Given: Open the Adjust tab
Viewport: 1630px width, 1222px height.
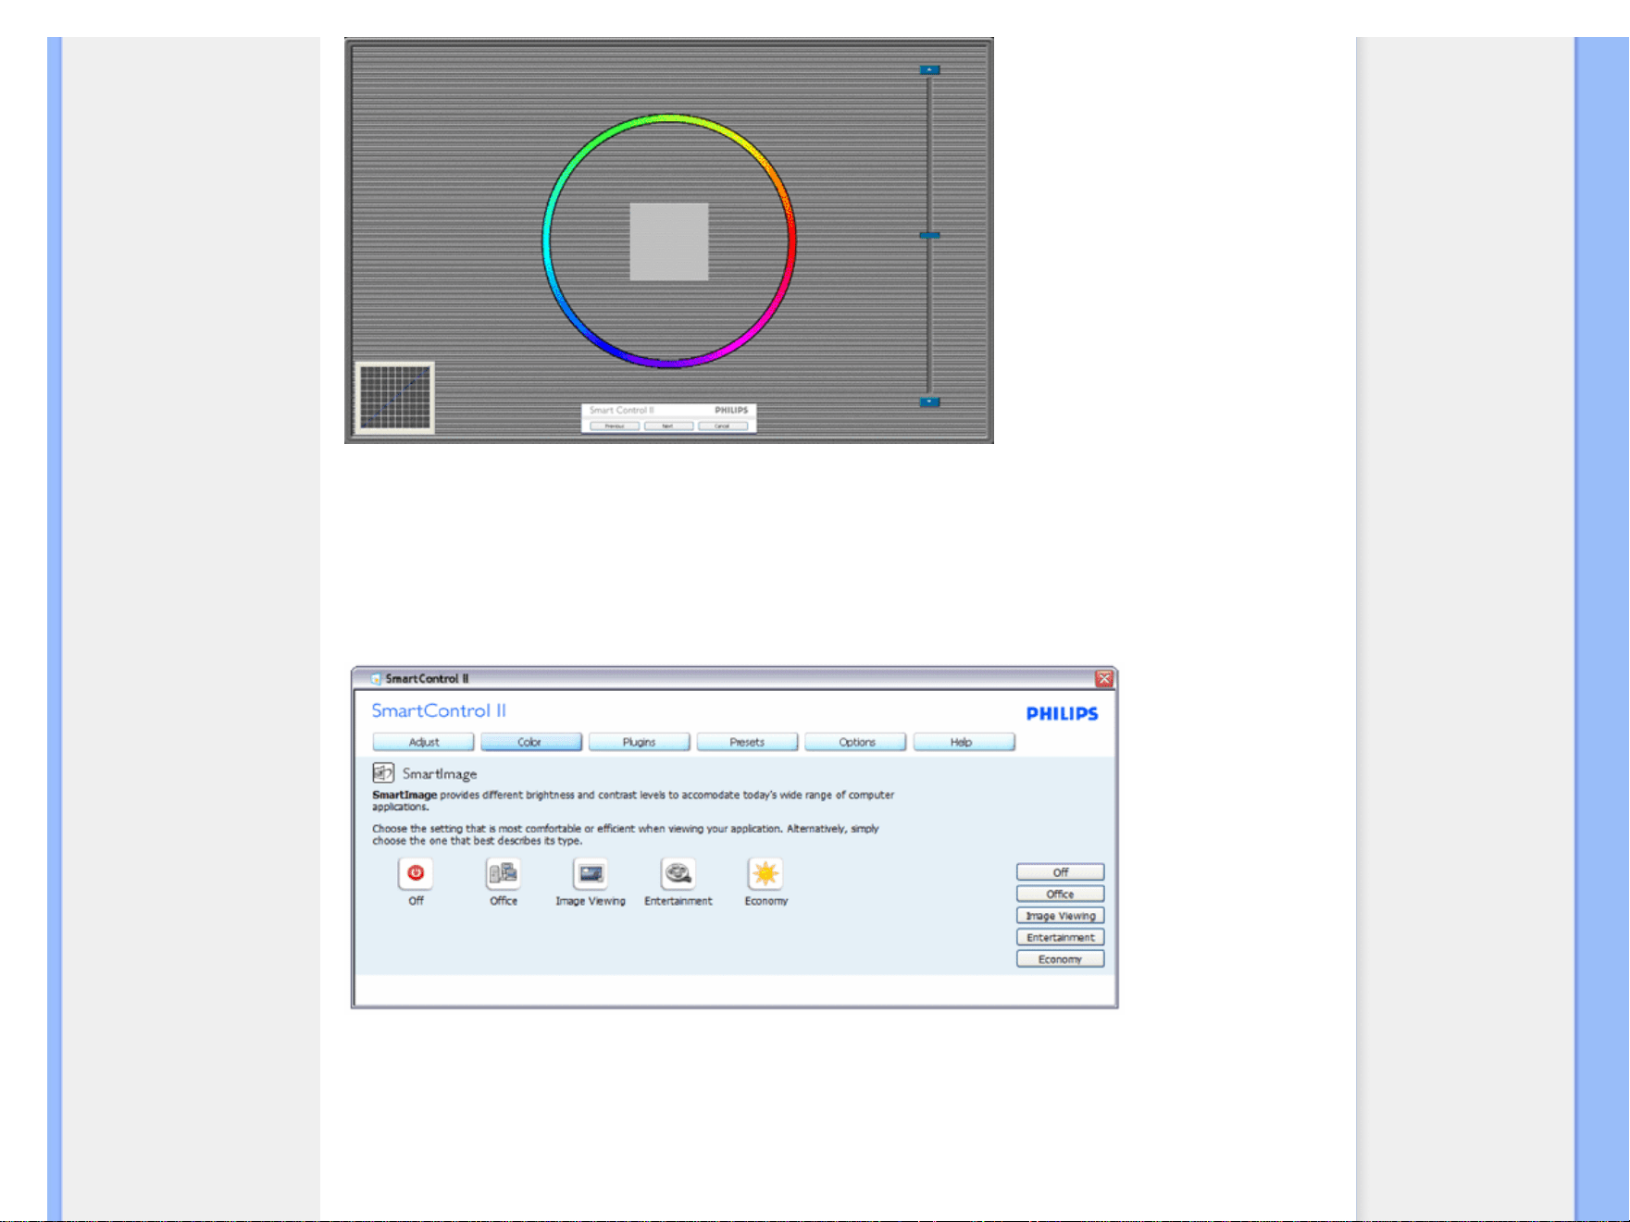Looking at the screenshot, I should 423,742.
